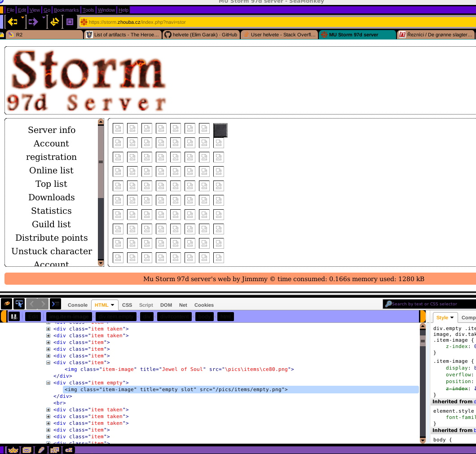Click the Edit button in Firebug HTML panel
The height and width of the screenshot is (454, 476).
[33, 317]
